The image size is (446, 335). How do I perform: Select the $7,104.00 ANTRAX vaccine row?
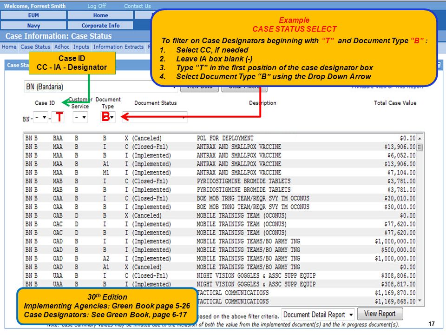point(220,172)
